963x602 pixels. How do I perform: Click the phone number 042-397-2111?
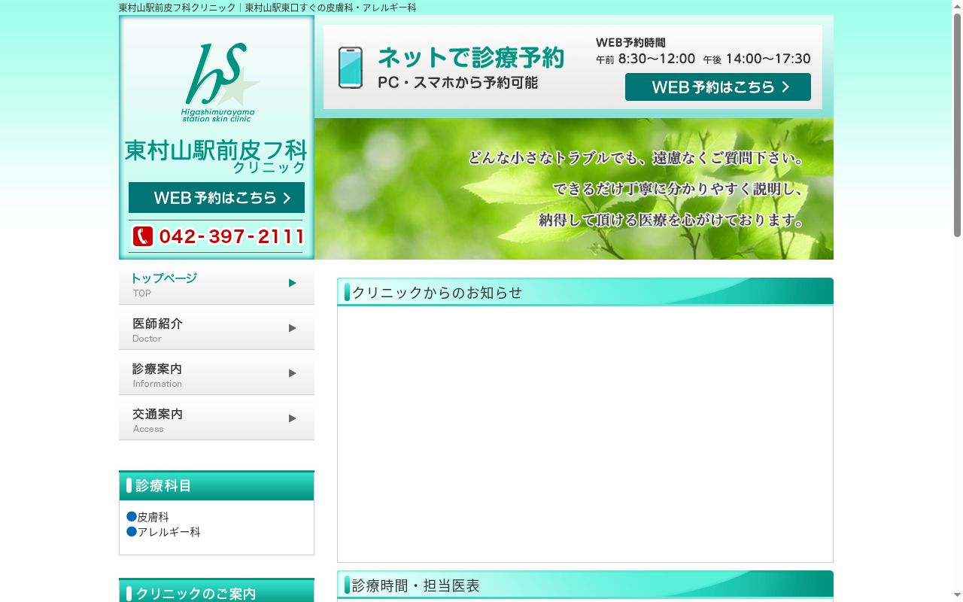232,236
